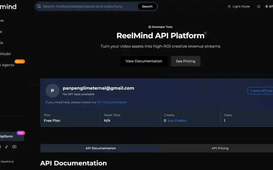
Task: Open View Documentation
Action: point(144,61)
